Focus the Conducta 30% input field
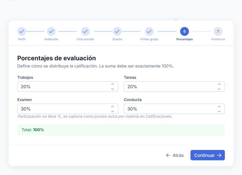242x175 pixels. 174,109
